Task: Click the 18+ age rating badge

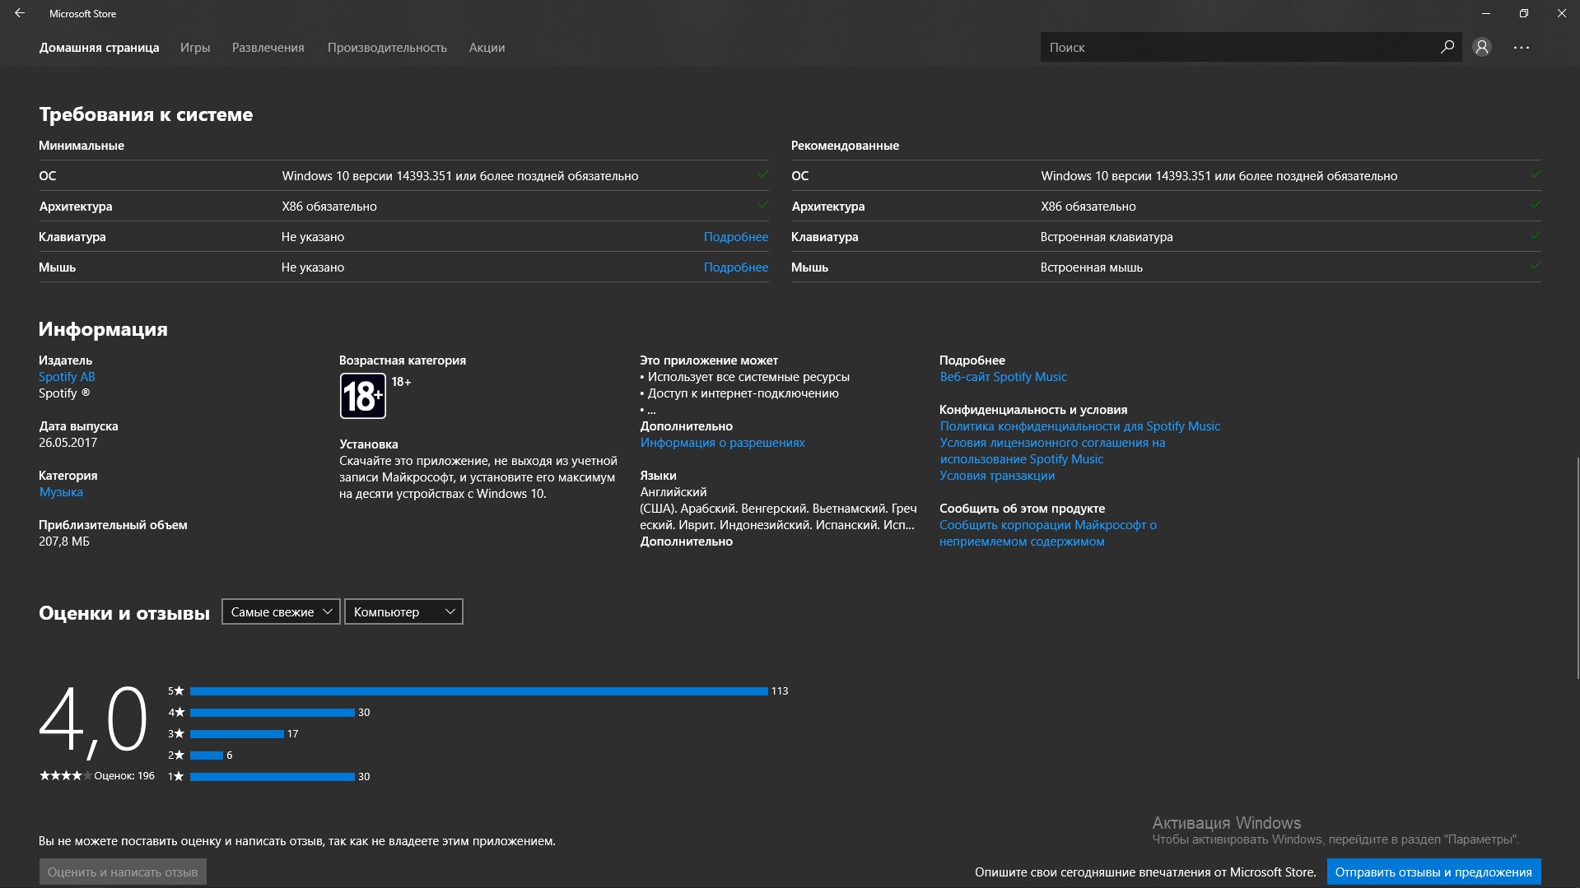Action: (363, 396)
